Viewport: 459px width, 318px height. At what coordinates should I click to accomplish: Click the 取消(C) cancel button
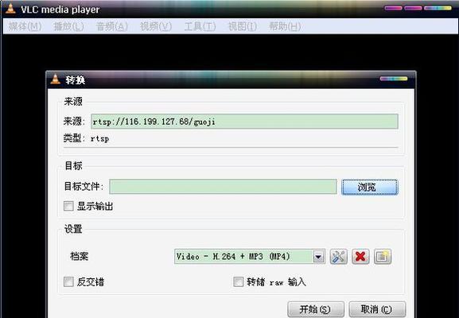coord(377,309)
